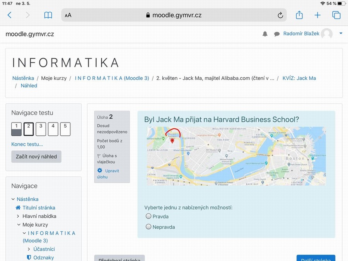Open Odznaky in the navigation tree

(43, 258)
